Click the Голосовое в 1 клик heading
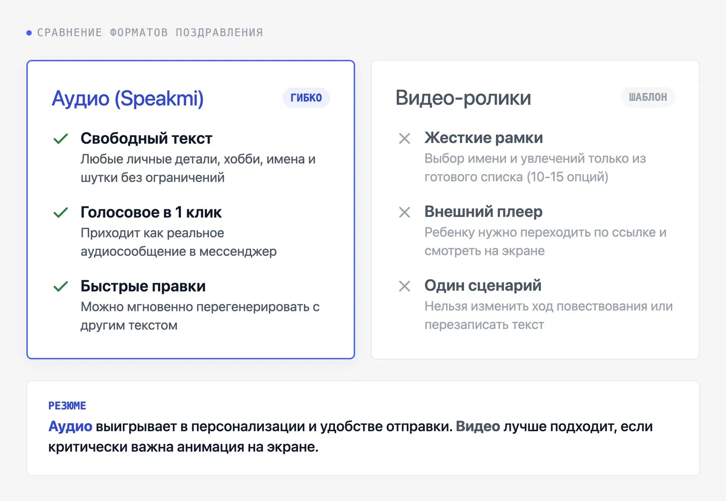The height and width of the screenshot is (501, 726). tap(151, 212)
